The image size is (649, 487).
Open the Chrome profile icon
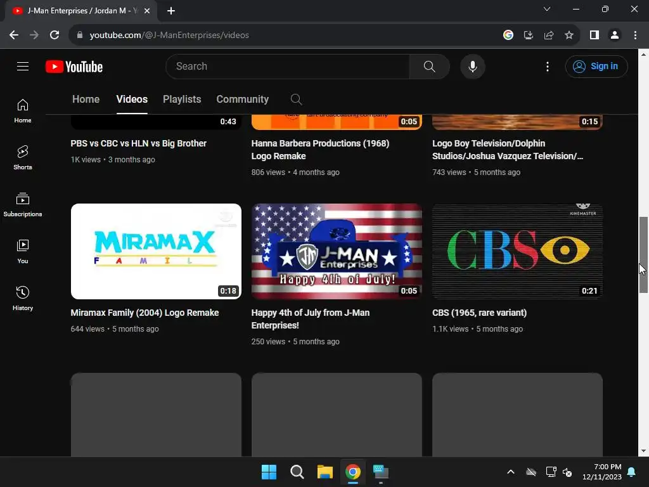tap(615, 36)
